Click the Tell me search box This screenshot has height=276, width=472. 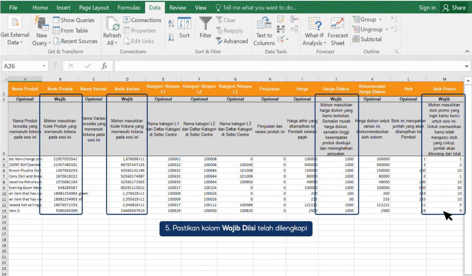256,8
